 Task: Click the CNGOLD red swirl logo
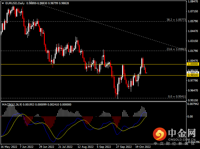[x=160, y=134]
